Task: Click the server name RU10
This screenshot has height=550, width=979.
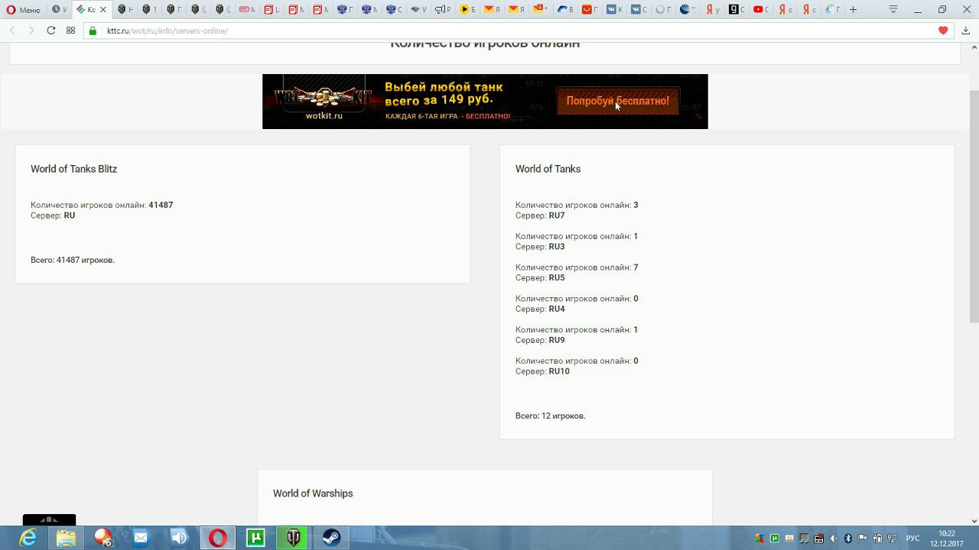Action: tap(559, 371)
